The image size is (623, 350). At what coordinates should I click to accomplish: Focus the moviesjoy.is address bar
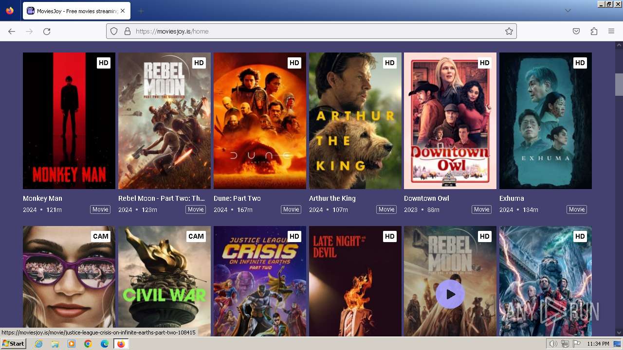click(x=311, y=31)
